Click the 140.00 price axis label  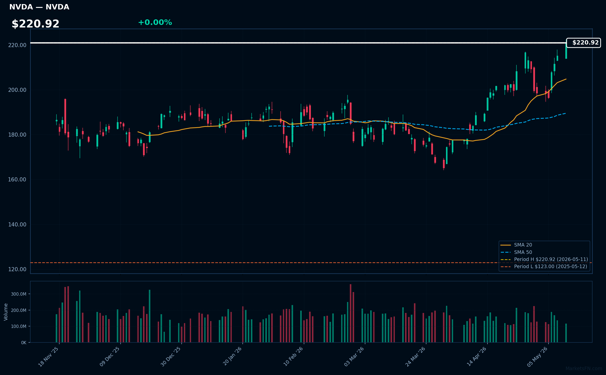[x=17, y=224]
